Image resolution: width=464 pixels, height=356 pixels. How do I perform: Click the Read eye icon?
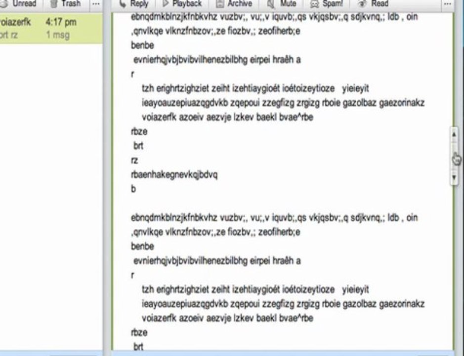pyautogui.click(x=362, y=4)
